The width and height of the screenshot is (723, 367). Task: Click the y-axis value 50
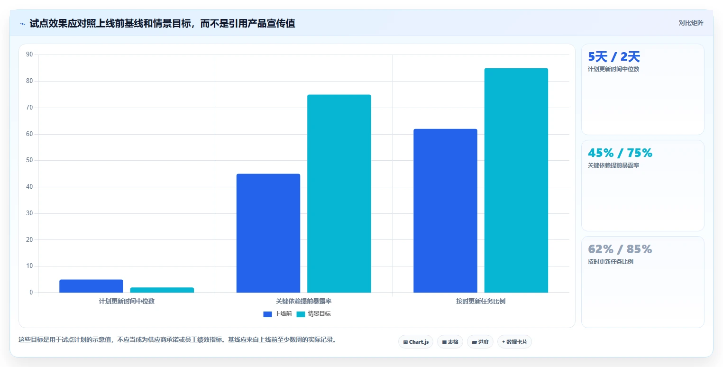(x=29, y=160)
